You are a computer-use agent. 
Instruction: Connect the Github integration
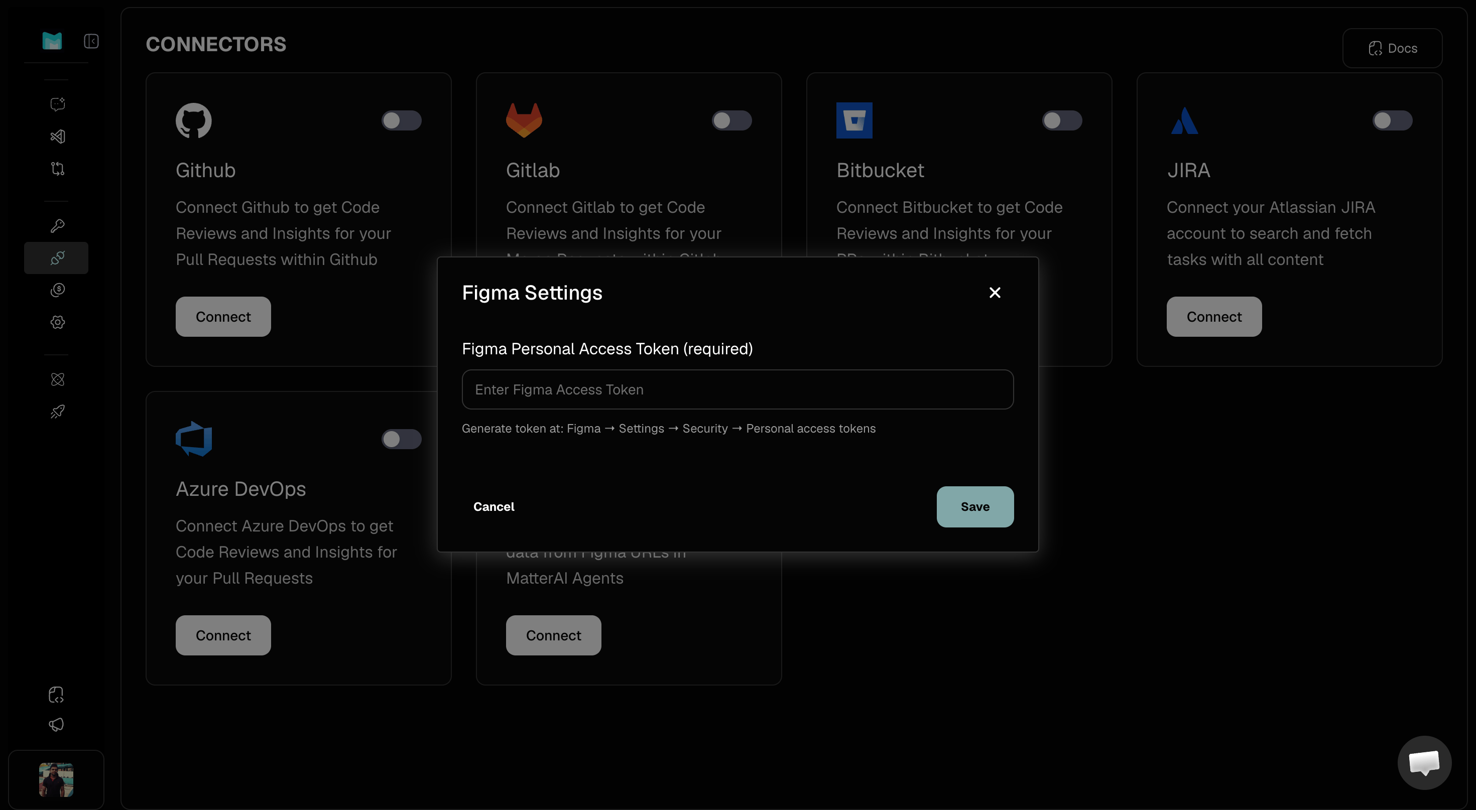223,317
